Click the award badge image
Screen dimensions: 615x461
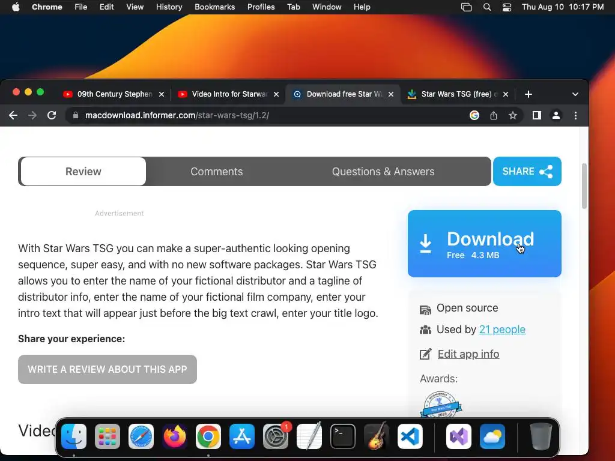coord(441,405)
